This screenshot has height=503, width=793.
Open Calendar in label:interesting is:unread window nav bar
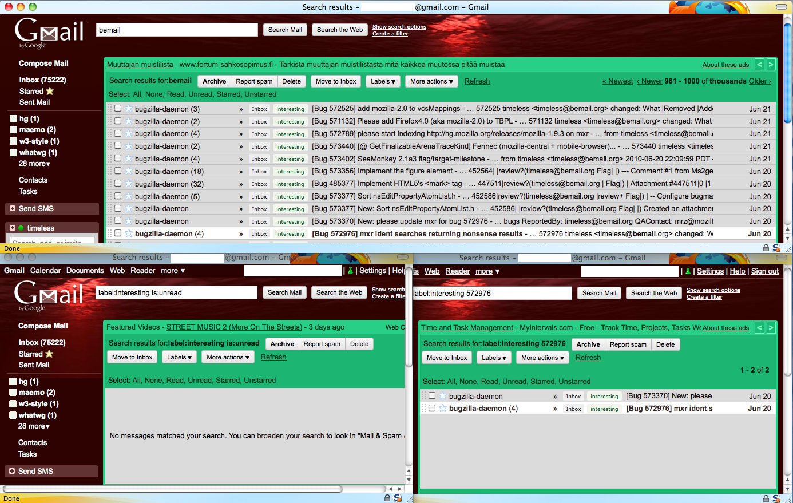(x=45, y=271)
